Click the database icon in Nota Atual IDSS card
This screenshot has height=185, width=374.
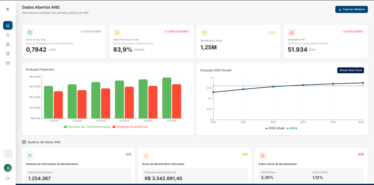point(30,33)
